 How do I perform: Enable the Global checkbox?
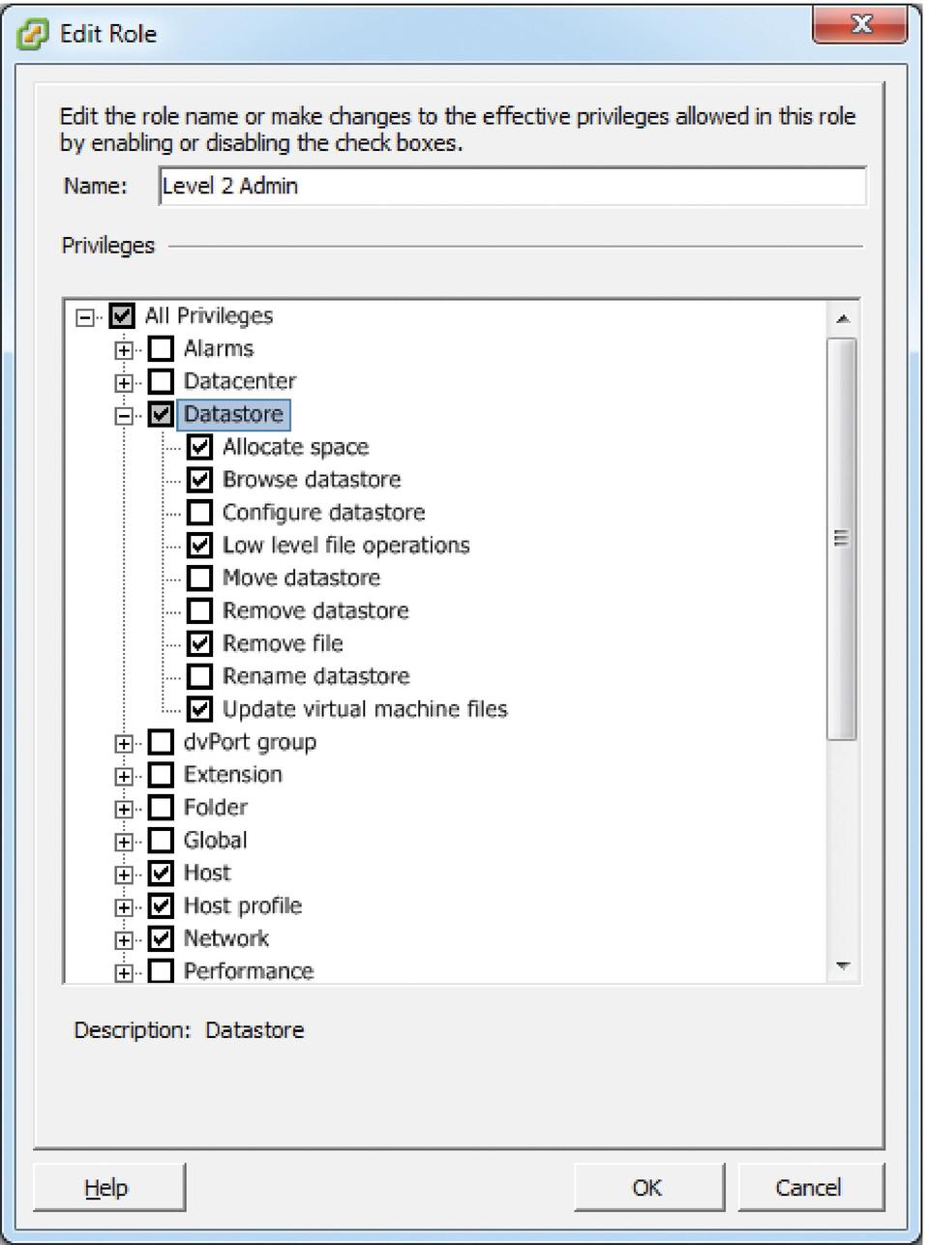click(x=161, y=841)
